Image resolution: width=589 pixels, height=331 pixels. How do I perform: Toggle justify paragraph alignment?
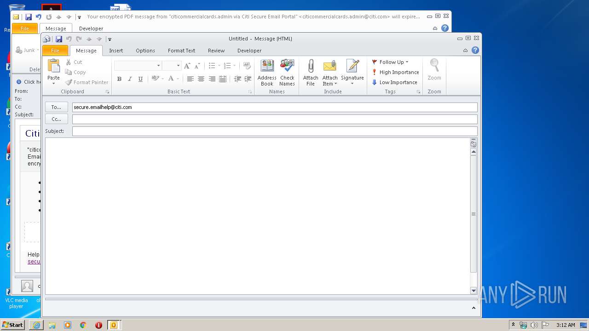[x=223, y=79]
